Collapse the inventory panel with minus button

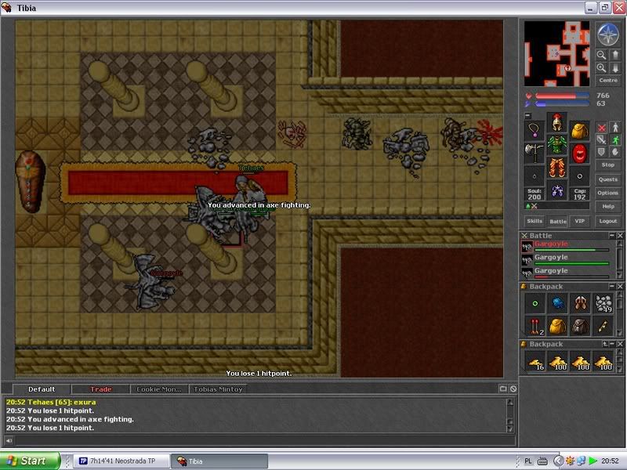coord(527,115)
